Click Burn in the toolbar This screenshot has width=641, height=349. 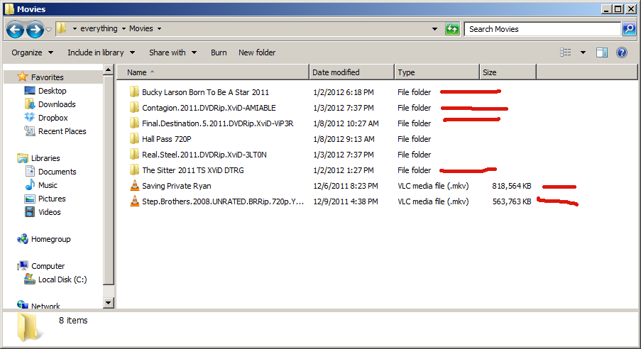point(219,52)
